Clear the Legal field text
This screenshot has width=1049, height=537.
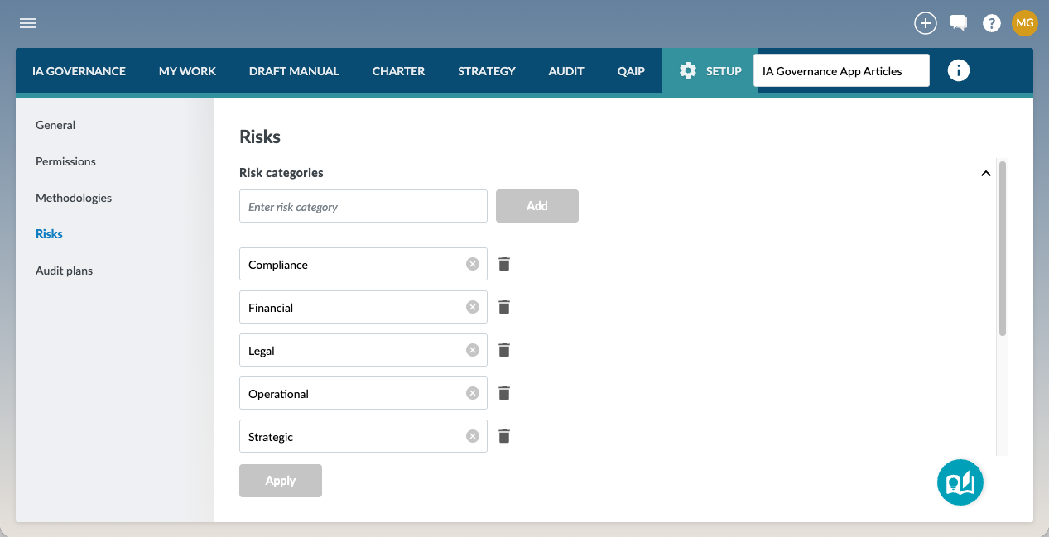(x=473, y=350)
